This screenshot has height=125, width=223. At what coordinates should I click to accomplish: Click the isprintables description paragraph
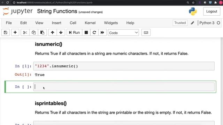click(123, 112)
